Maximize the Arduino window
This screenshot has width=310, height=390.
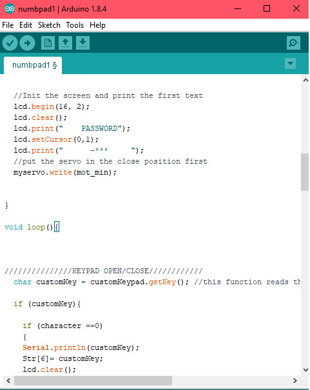point(267,9)
